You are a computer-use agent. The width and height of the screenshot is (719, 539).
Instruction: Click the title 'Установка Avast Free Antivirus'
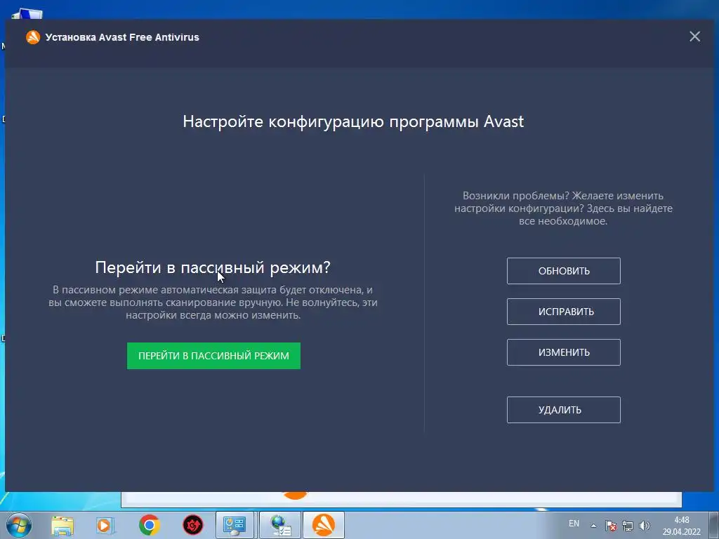(122, 37)
